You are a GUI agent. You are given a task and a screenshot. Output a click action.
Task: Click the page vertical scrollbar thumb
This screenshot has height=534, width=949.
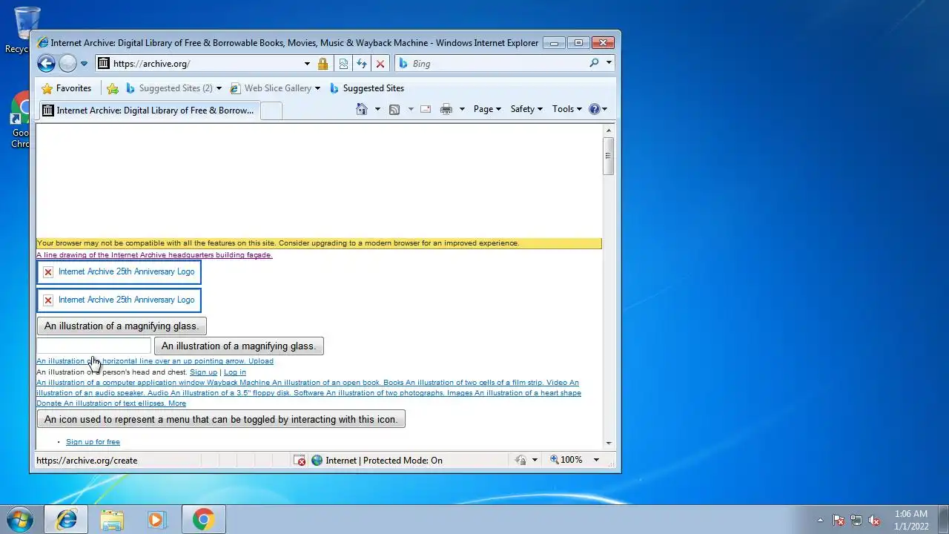(x=609, y=156)
